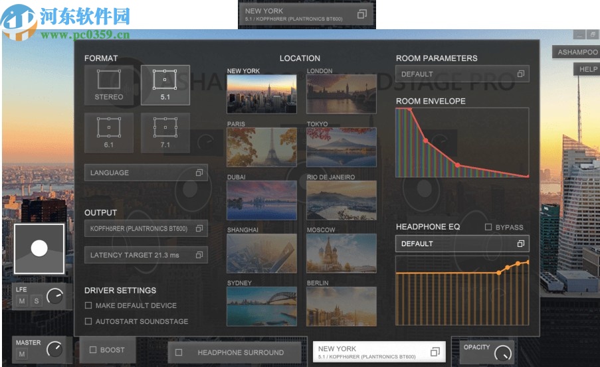Open the ROOM PARAMETERS default dropdown

(x=462, y=74)
